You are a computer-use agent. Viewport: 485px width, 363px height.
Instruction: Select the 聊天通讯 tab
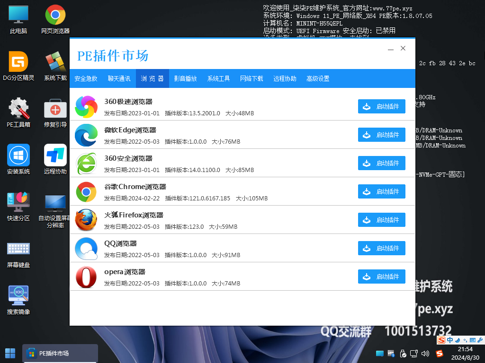119,78
